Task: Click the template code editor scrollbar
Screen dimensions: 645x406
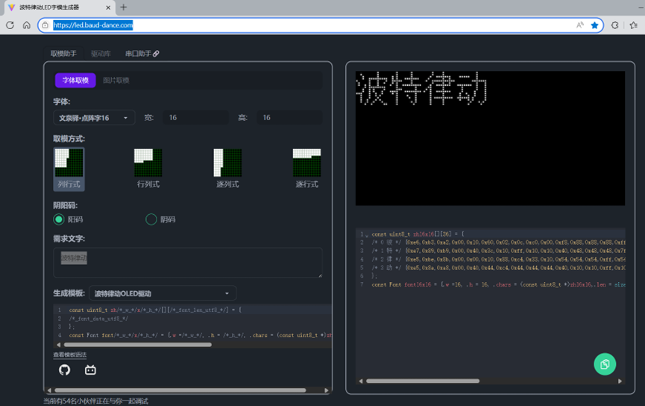Action: point(138,345)
